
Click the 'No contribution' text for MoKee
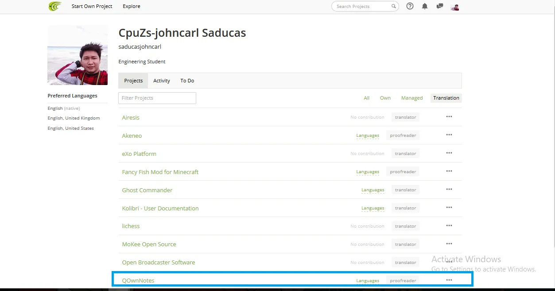367,244
